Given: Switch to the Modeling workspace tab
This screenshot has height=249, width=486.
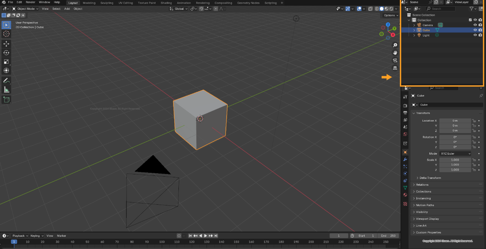Looking at the screenshot, I should click(x=89, y=3).
